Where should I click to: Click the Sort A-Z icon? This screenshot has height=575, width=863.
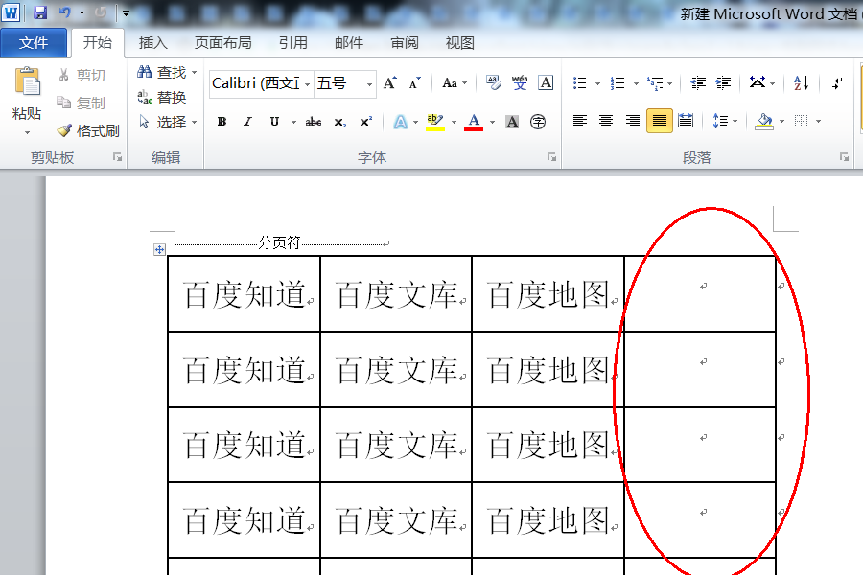pos(801,83)
